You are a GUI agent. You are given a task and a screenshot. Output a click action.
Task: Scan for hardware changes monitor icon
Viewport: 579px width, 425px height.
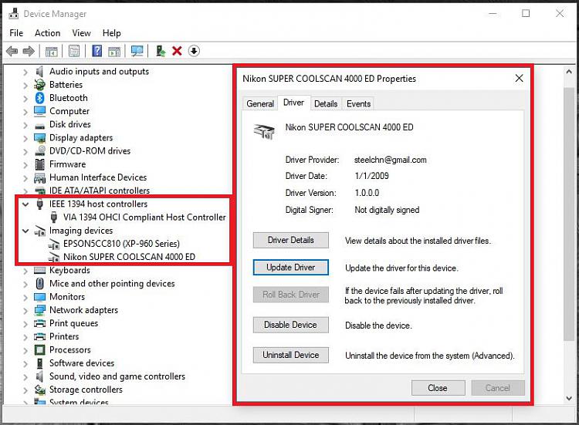[x=137, y=51]
